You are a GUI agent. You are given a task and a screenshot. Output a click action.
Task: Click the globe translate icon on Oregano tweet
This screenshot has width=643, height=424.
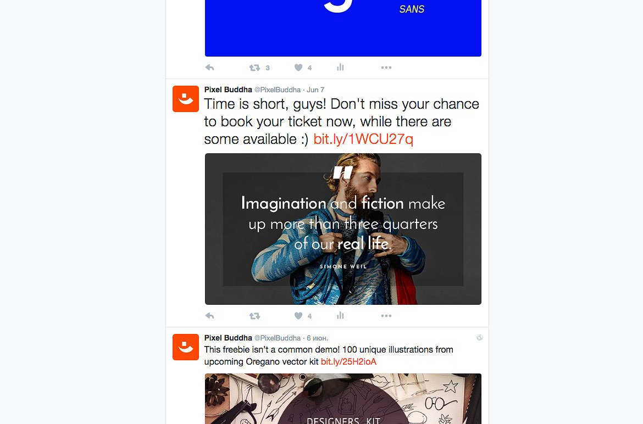coord(479,338)
